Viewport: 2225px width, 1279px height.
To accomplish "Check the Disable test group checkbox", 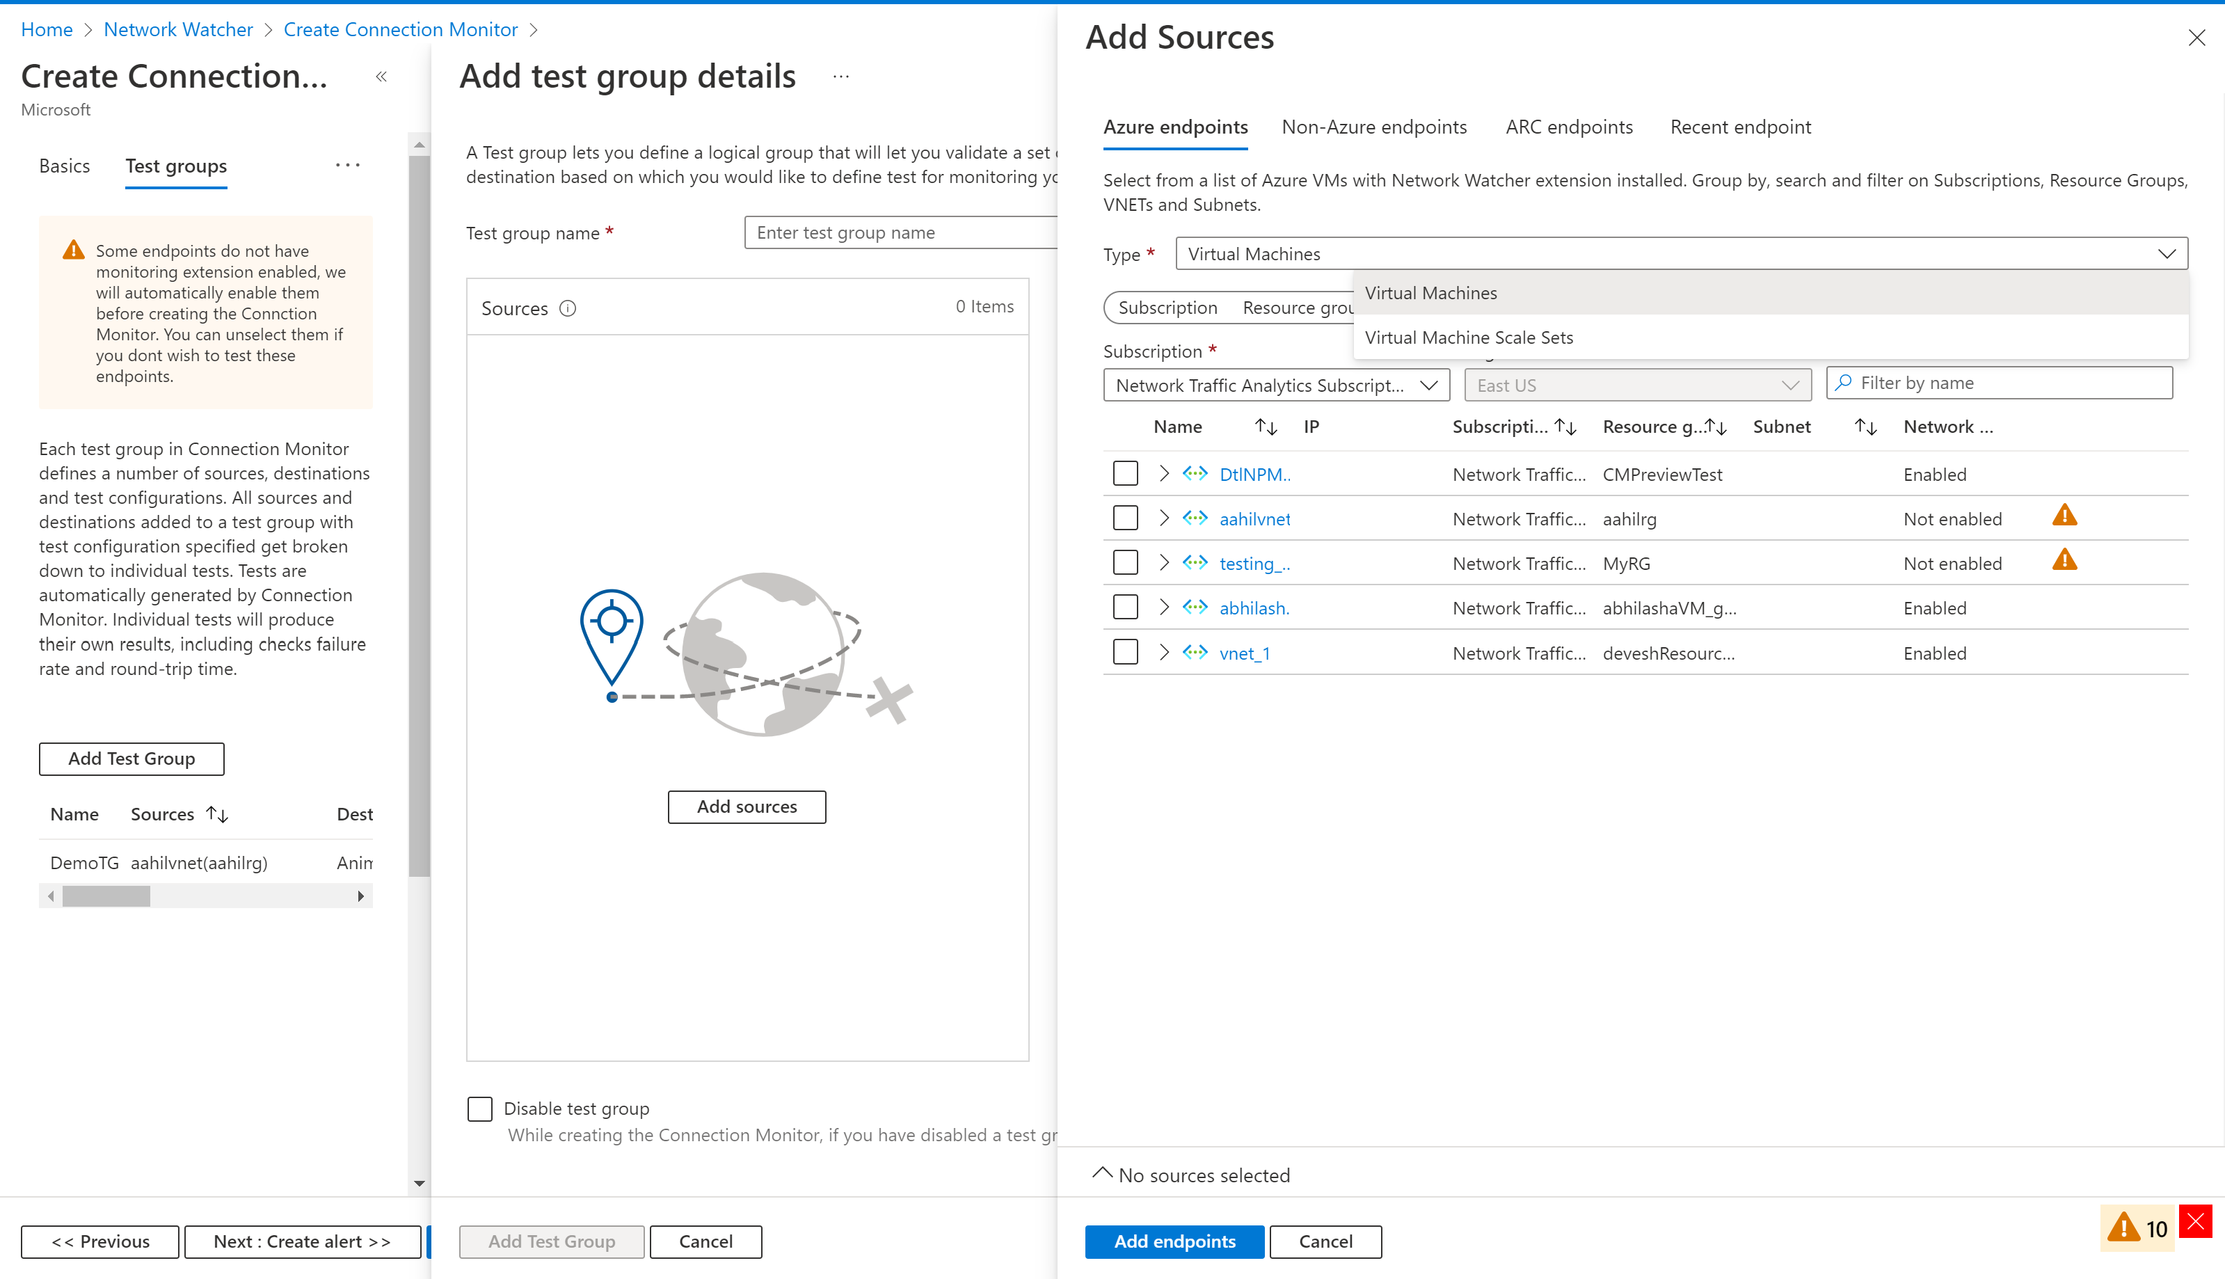I will tap(480, 1108).
